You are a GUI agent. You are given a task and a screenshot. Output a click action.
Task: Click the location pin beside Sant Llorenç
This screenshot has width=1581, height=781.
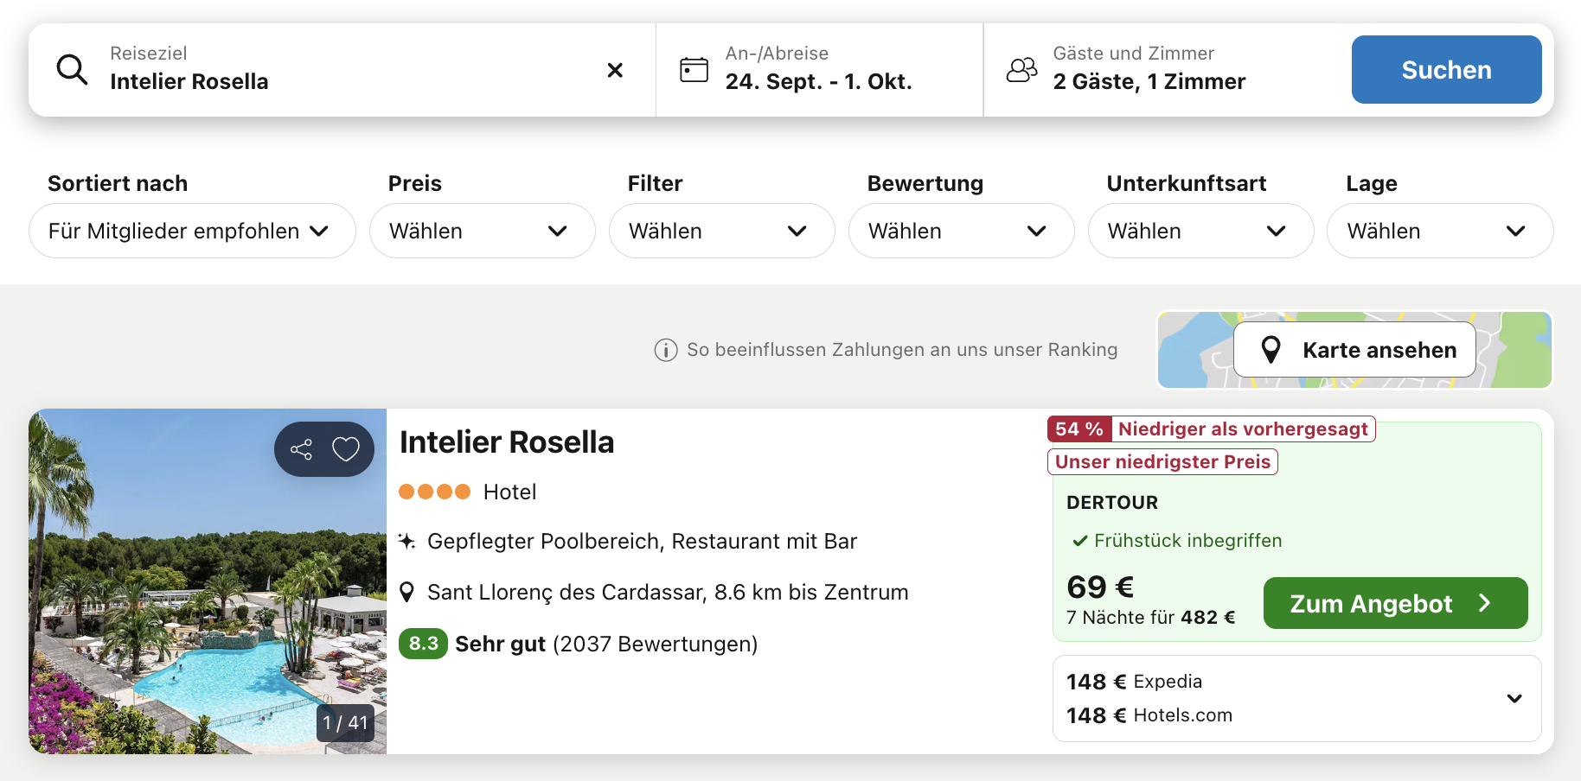click(x=406, y=593)
